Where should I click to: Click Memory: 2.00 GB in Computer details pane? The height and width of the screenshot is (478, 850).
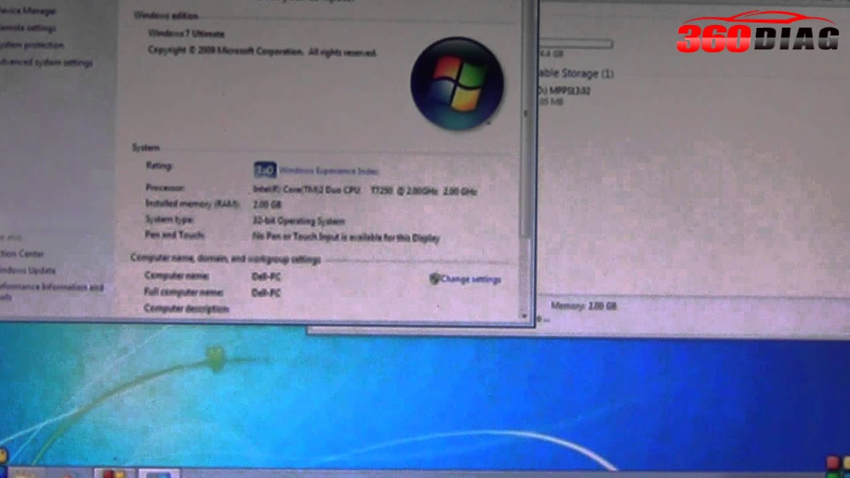(x=584, y=306)
